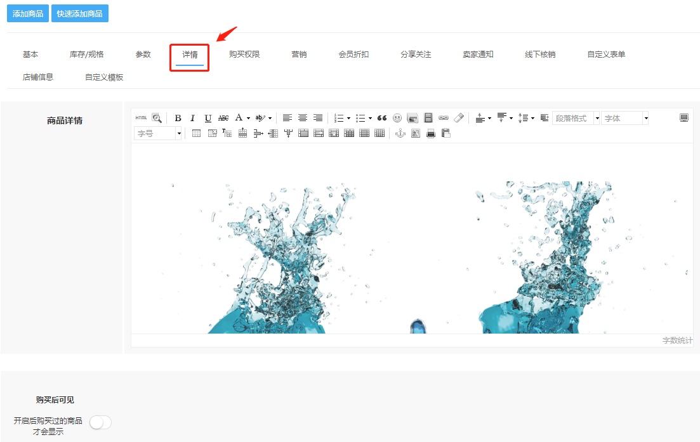Image resolution: width=700 pixels, height=442 pixels.
Task: Toggle bold formatting in the editor
Action: tap(178, 118)
